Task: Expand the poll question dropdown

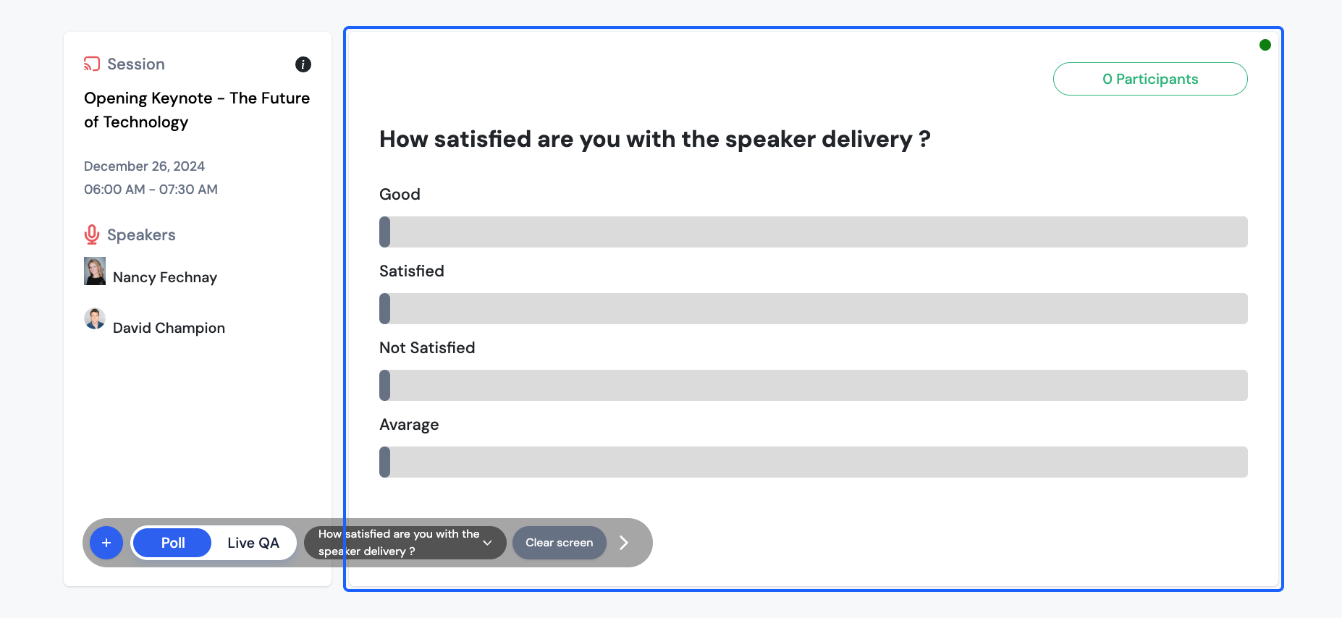Action: click(405, 543)
